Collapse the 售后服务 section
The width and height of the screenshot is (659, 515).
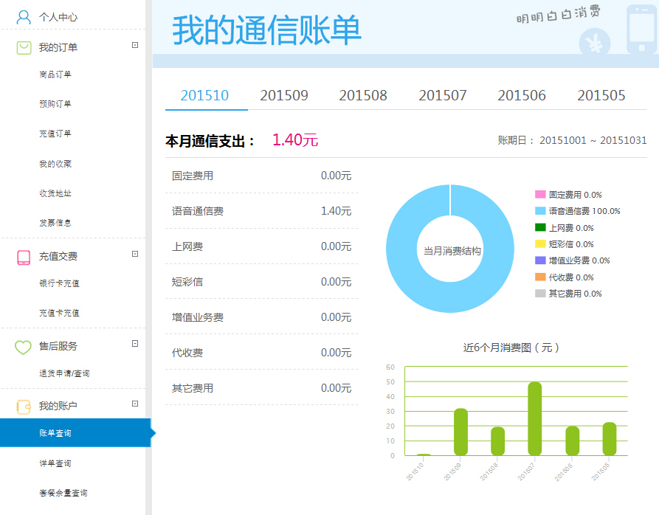coord(135,344)
